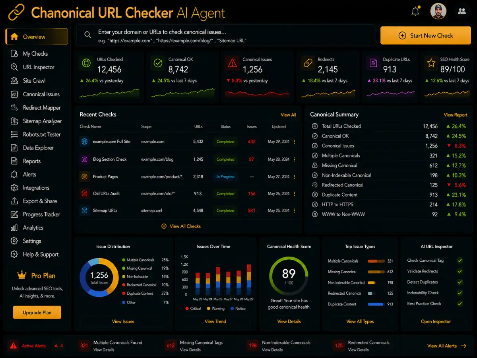Toggle the Best Practice Check checkmark
The height and width of the screenshot is (358, 477).
(460, 304)
